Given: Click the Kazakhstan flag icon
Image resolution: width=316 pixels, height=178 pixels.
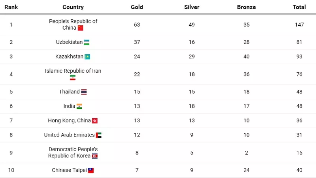Looking at the screenshot, I should click(88, 57).
